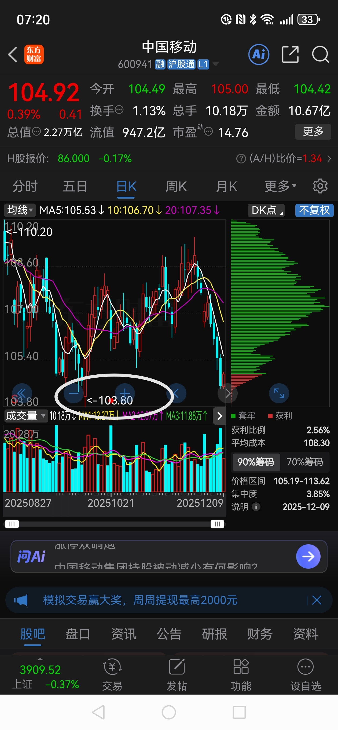
Task: Open the search magnifier icon
Action: tap(321, 54)
